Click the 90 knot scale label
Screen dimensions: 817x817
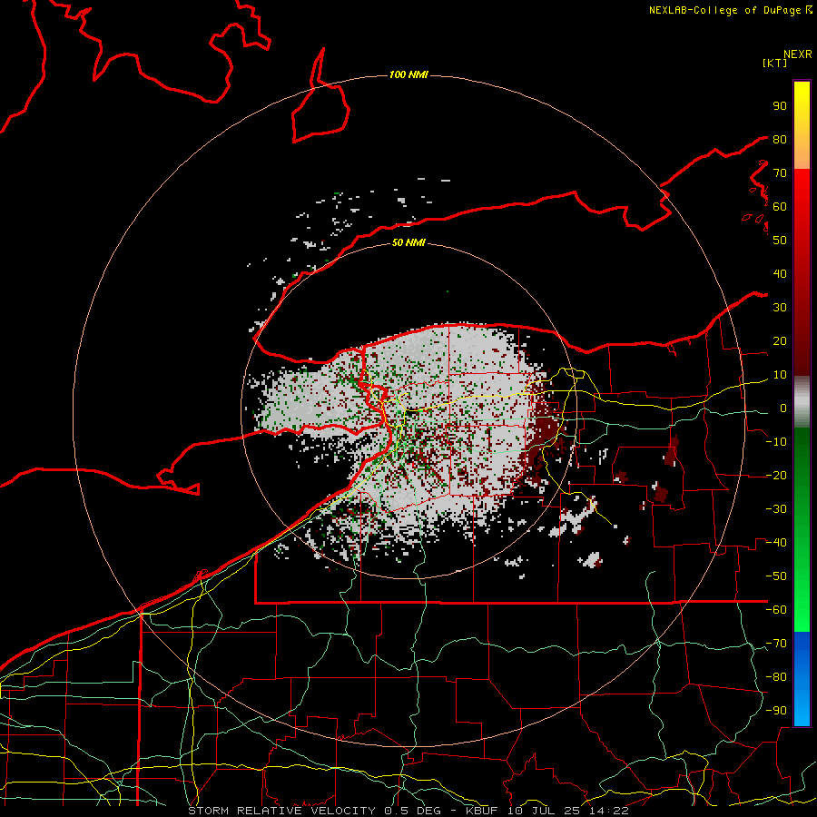[780, 106]
